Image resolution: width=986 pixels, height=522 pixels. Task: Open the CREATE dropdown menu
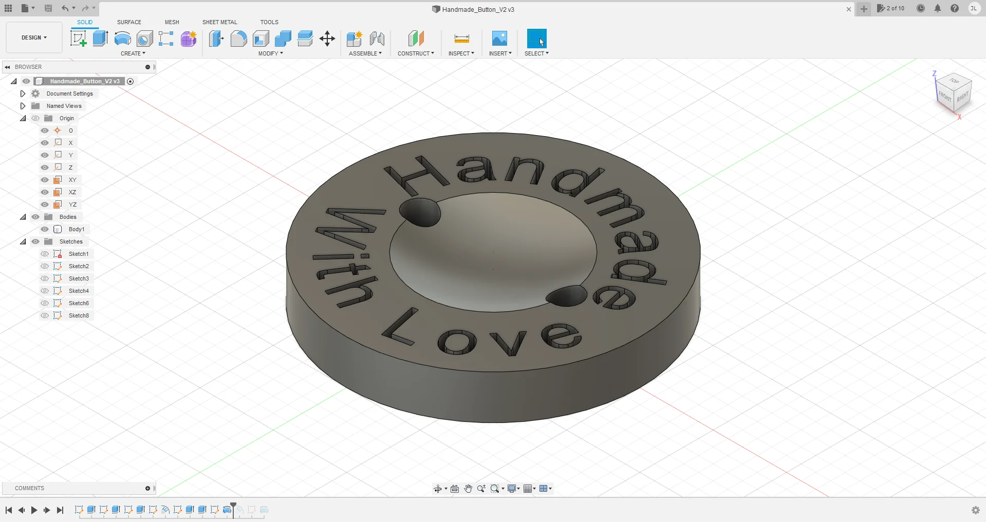(x=133, y=53)
